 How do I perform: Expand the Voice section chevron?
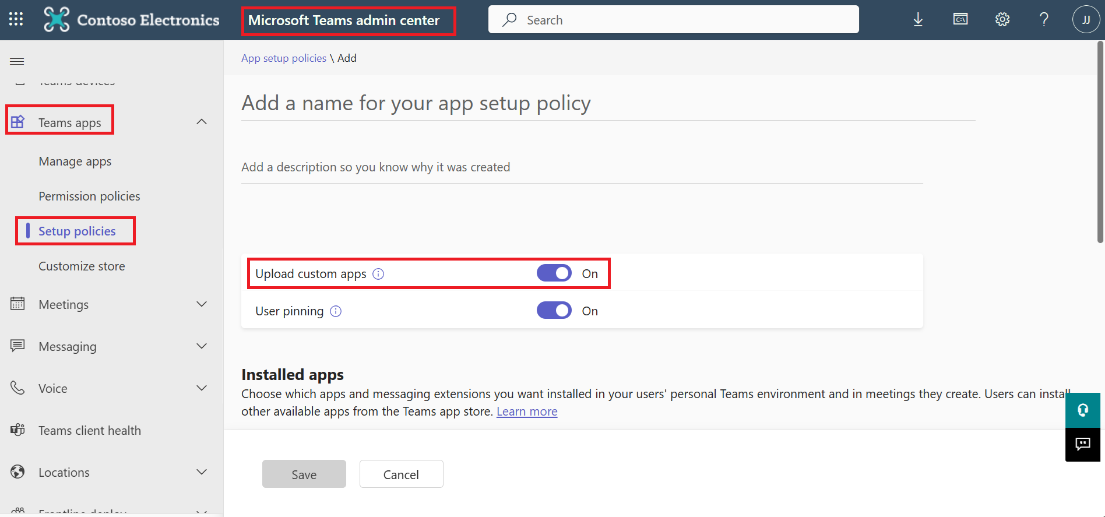coord(202,388)
